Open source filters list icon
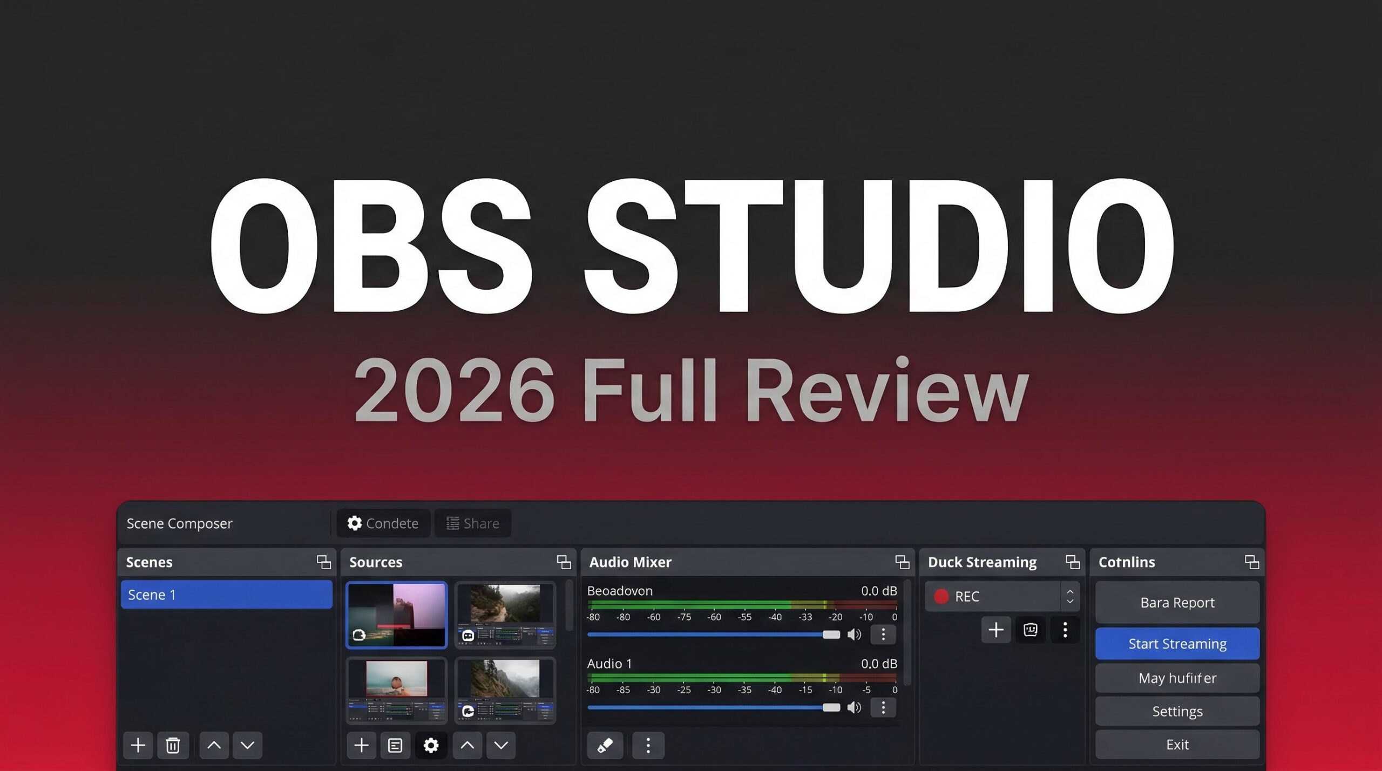Image resolution: width=1382 pixels, height=771 pixels. coord(395,745)
